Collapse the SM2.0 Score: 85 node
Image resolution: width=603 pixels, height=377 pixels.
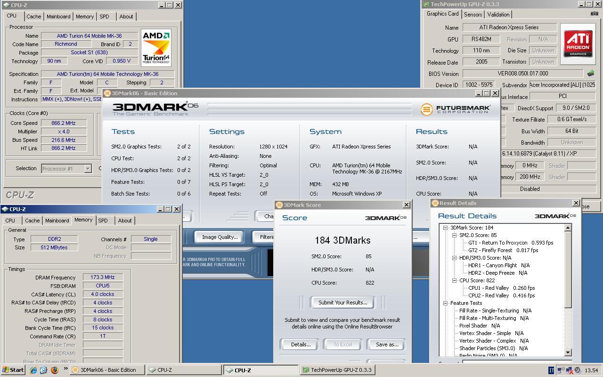coord(455,235)
